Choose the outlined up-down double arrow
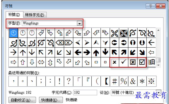 (x=50, y=62)
